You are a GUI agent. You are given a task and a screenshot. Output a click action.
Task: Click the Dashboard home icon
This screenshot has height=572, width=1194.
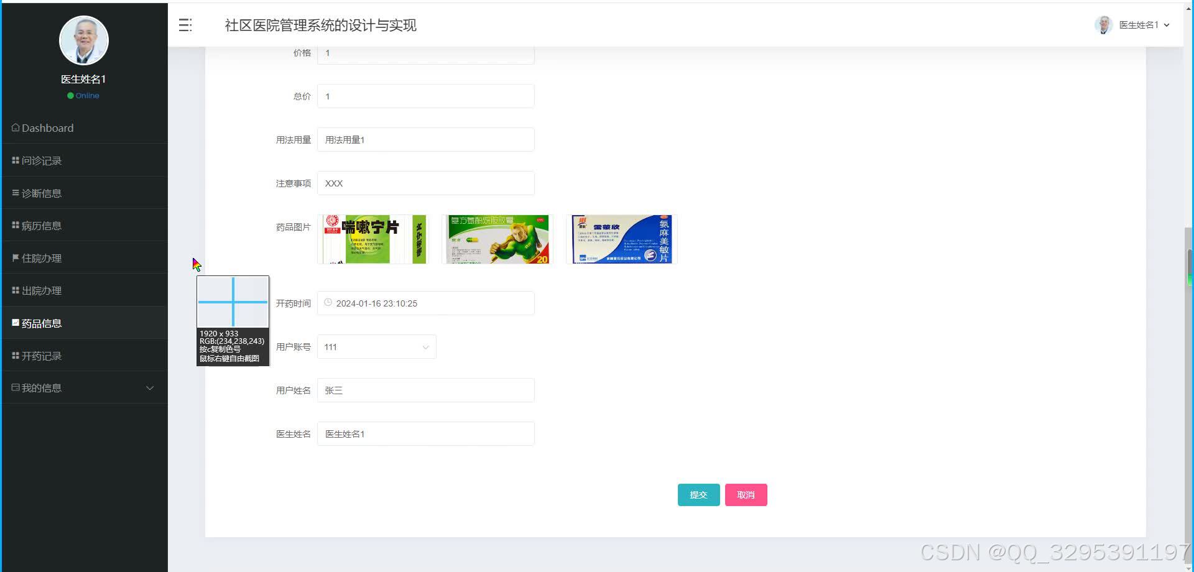(x=15, y=127)
